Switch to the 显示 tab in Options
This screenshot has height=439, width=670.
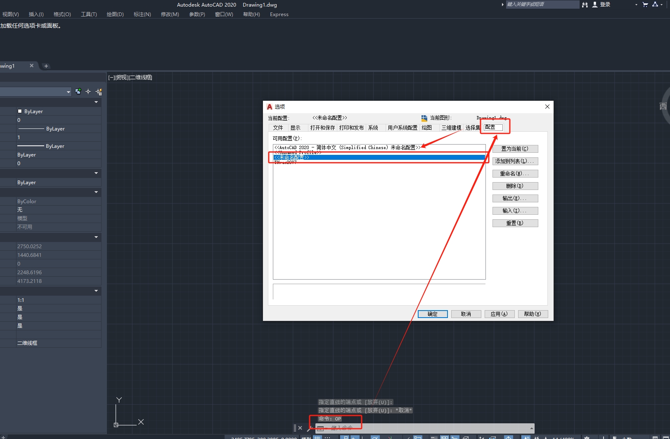coord(295,128)
